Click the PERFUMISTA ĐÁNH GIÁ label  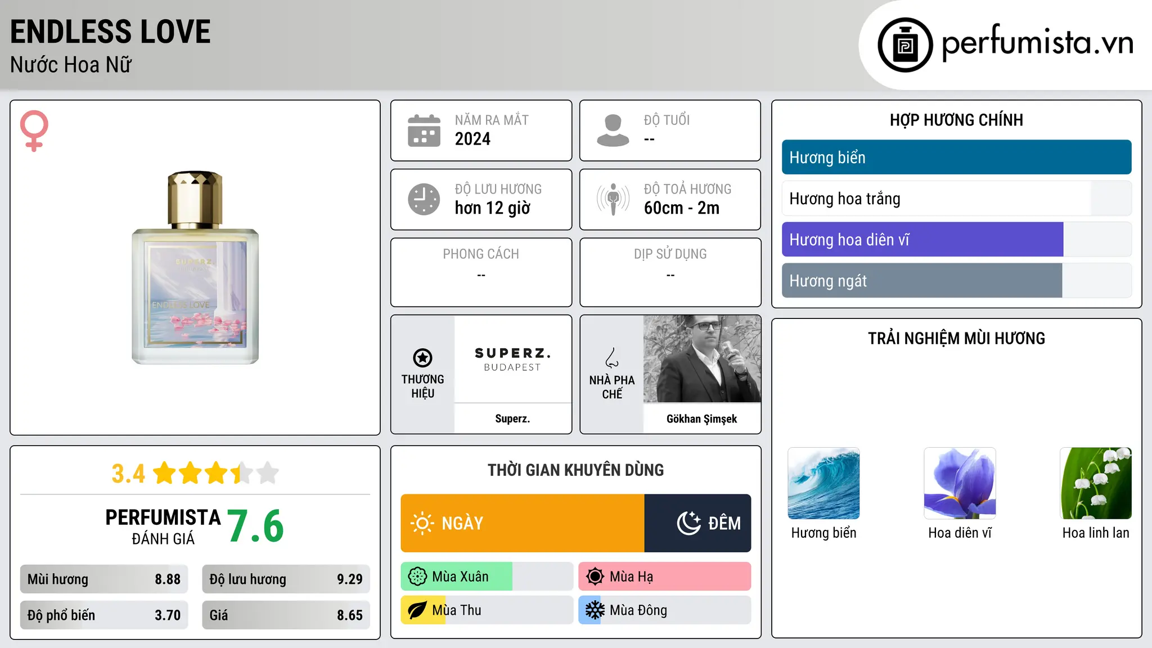tap(163, 526)
